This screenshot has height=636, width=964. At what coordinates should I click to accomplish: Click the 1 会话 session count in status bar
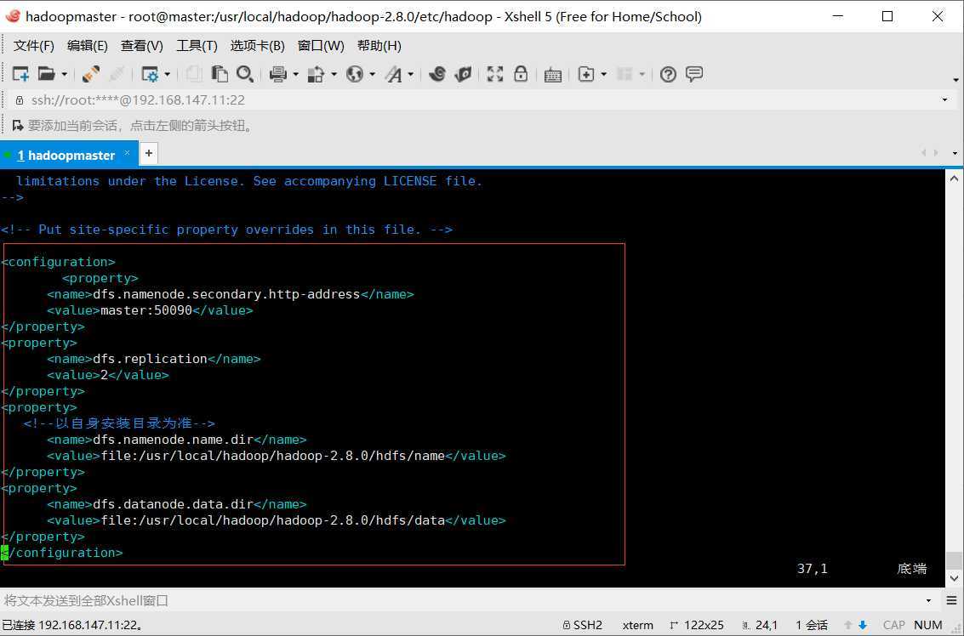tap(812, 625)
